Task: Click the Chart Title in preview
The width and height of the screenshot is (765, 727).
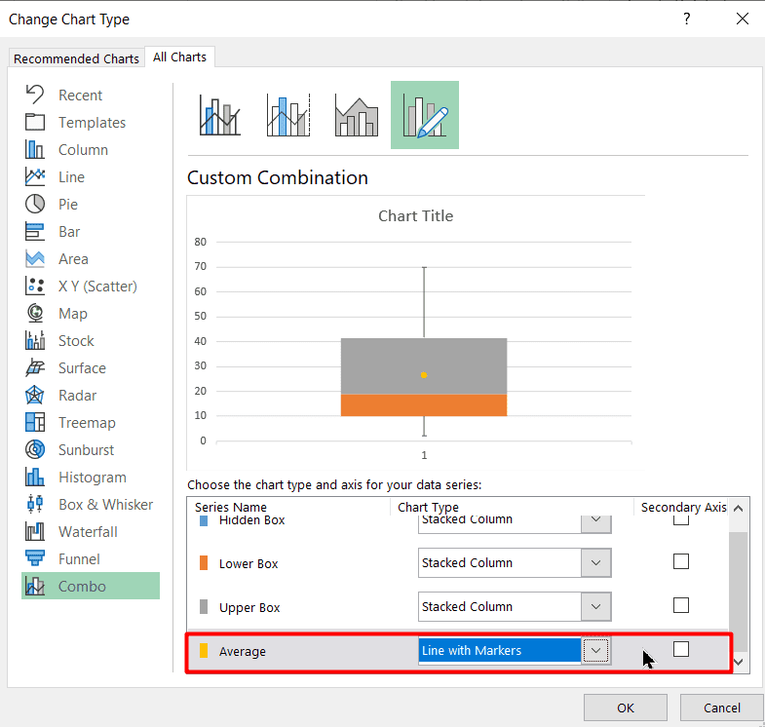Action: pyautogui.click(x=416, y=215)
